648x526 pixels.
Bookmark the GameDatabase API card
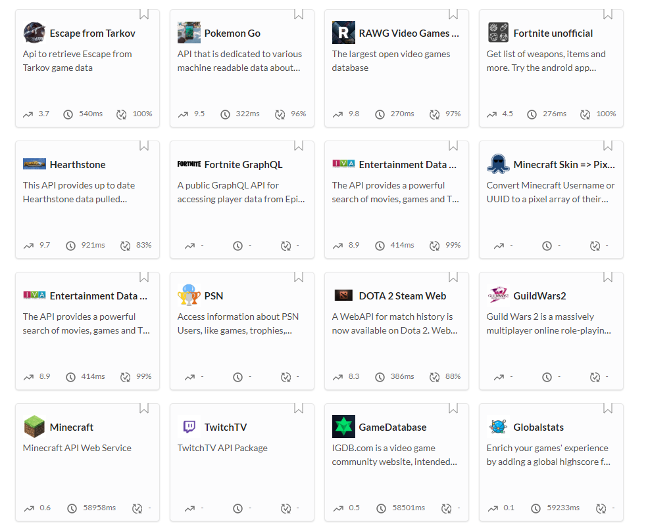453,408
